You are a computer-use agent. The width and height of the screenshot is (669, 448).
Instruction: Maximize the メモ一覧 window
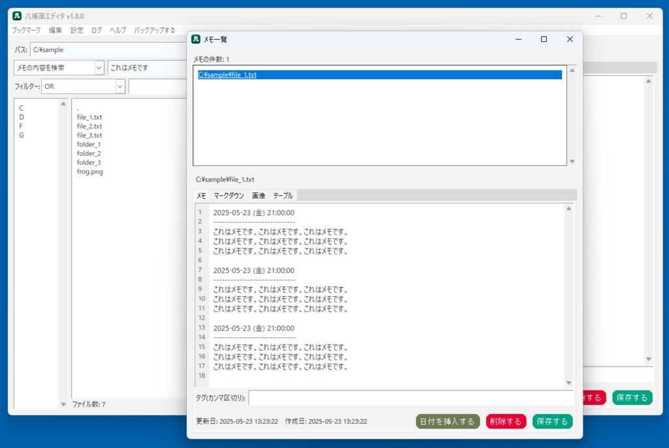click(x=544, y=39)
